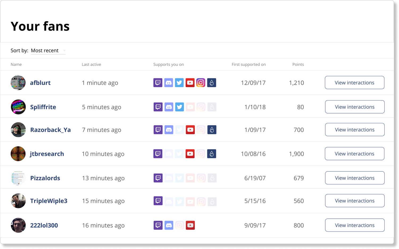The height and width of the screenshot is (249, 399).
Task: Click jtbresearch's avatar picture
Action: tap(18, 154)
